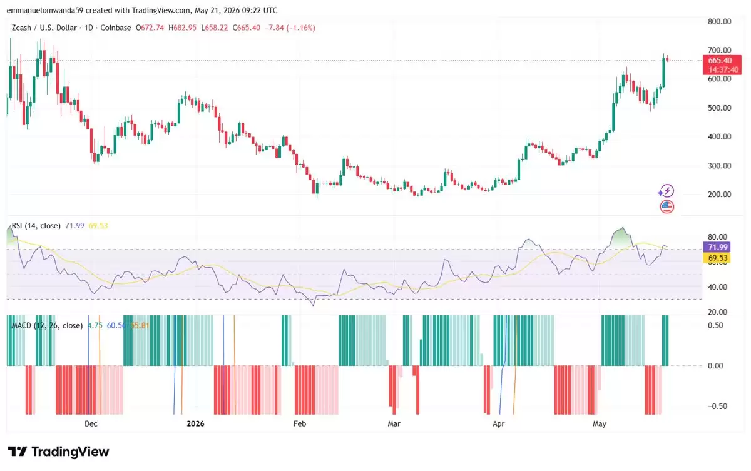Click the RSI (14, close) indicator label
This screenshot has height=471, width=751.
pyautogui.click(x=36, y=225)
